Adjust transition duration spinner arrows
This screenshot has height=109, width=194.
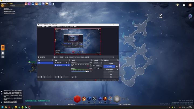tap(102, 65)
